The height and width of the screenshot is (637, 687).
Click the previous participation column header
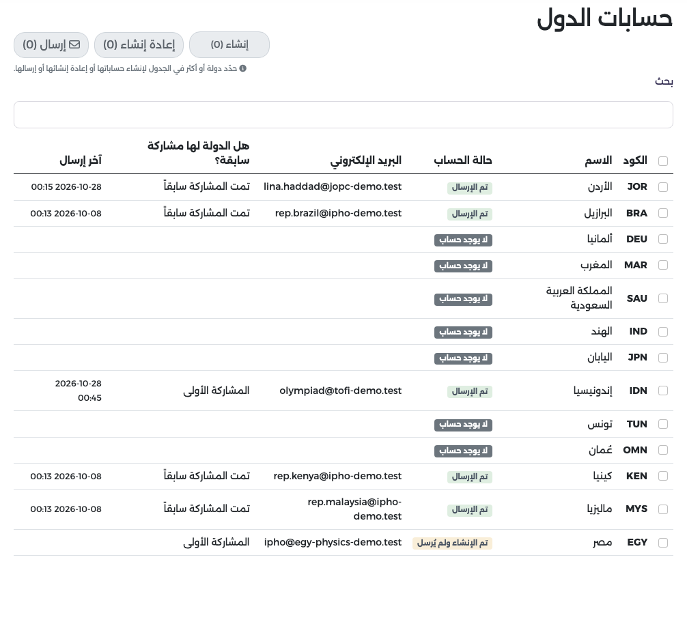tap(198, 153)
